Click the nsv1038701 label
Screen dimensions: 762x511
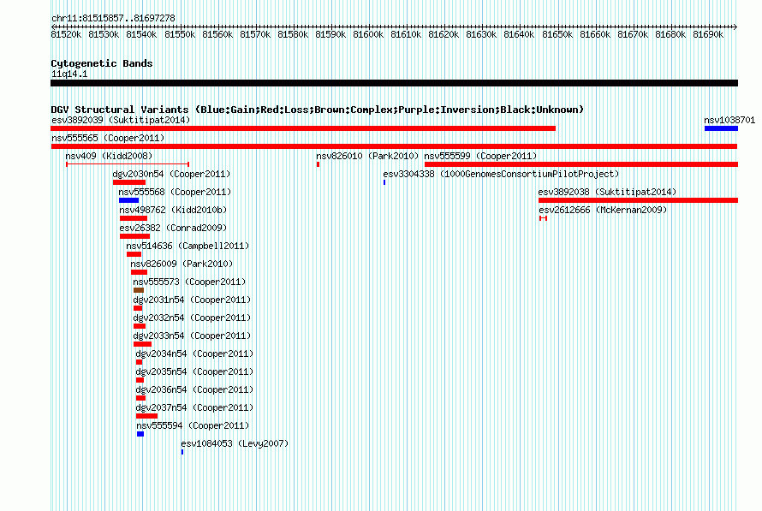coord(729,120)
